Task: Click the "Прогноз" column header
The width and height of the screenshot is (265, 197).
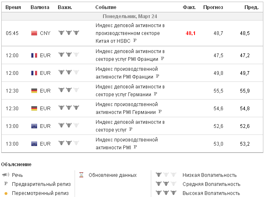Action: click(x=213, y=7)
